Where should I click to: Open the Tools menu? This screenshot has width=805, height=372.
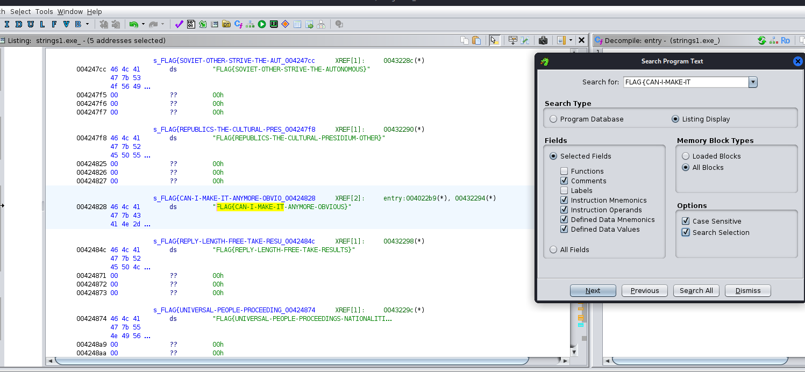44,11
